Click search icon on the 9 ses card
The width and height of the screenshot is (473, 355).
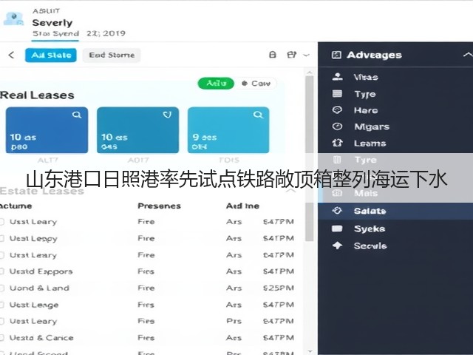coord(258,115)
